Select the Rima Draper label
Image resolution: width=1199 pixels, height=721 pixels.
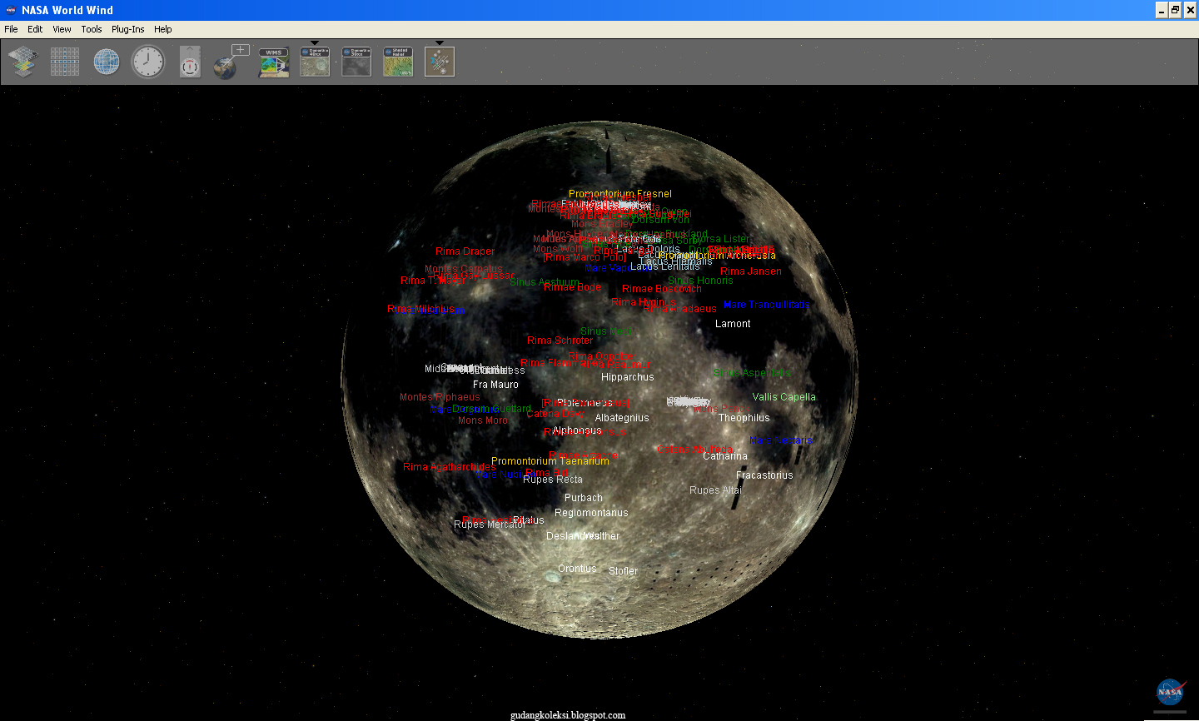[x=465, y=251]
